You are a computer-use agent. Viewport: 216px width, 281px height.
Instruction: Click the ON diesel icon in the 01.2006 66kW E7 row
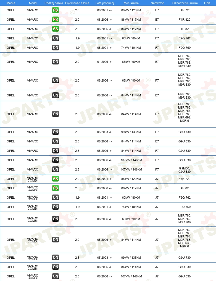55,62
